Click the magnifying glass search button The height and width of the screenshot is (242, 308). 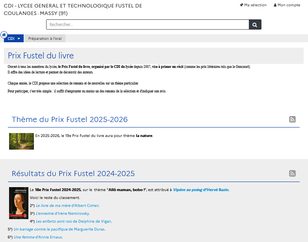(255, 24)
